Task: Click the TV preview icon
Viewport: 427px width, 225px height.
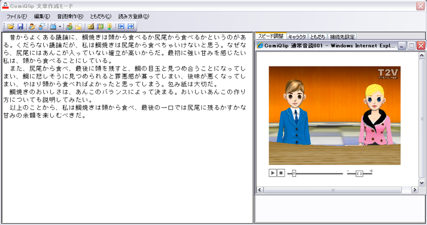Action: click(54, 26)
